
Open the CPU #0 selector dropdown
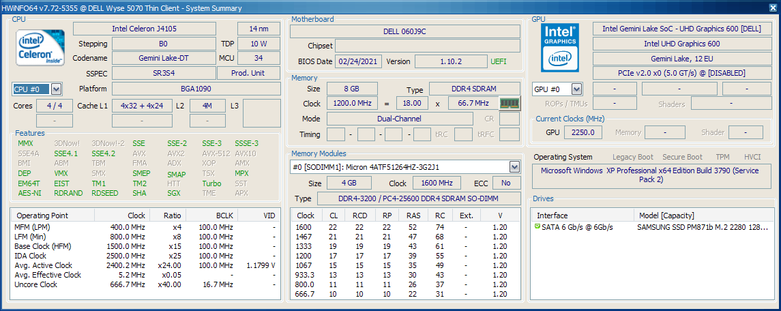point(57,89)
